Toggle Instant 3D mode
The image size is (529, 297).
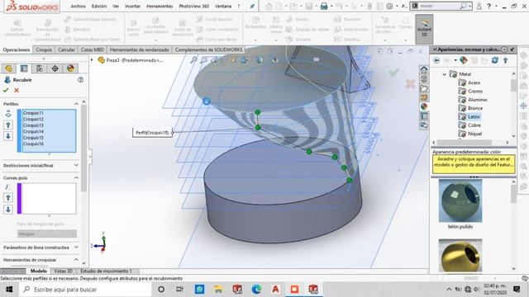[424, 29]
